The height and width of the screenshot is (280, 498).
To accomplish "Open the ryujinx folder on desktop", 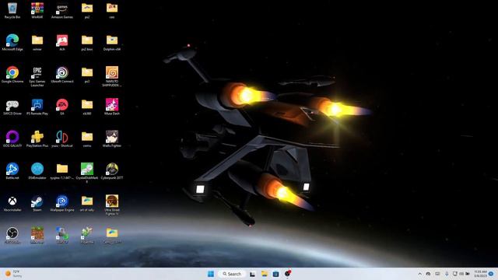I will (x=62, y=171).
